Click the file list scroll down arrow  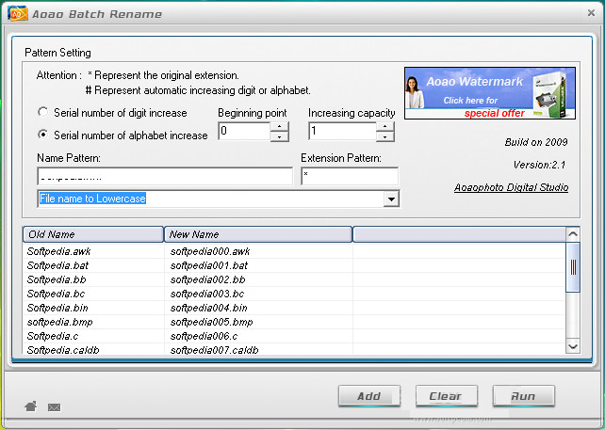click(573, 346)
